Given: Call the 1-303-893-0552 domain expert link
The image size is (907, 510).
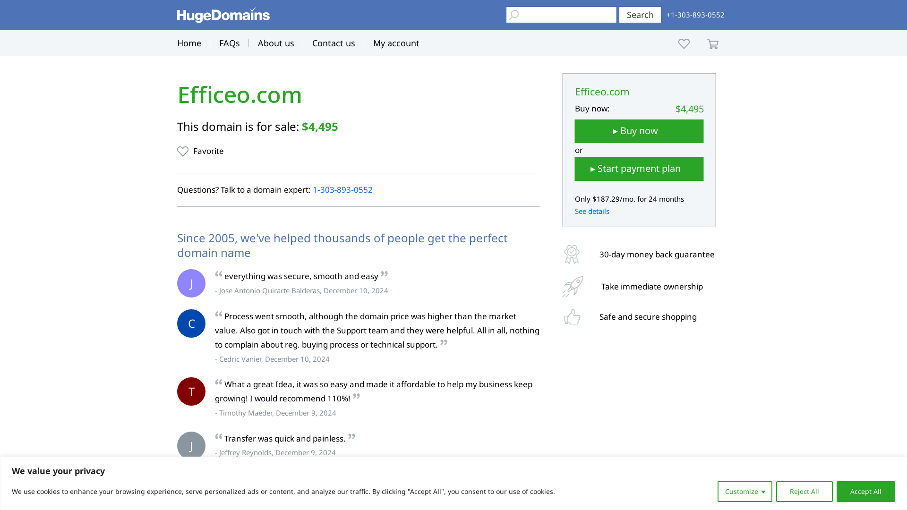Looking at the screenshot, I should coord(342,190).
